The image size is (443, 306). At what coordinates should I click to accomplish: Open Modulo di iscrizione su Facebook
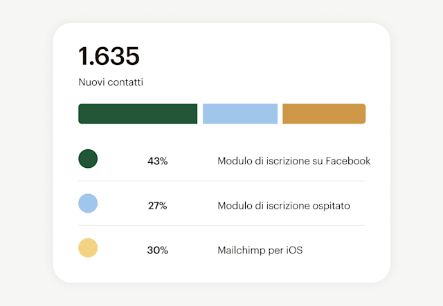point(293,161)
